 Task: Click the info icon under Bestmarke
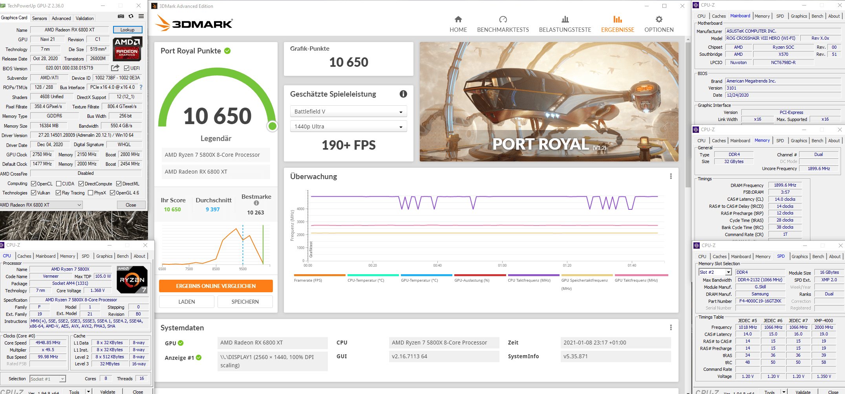[256, 203]
